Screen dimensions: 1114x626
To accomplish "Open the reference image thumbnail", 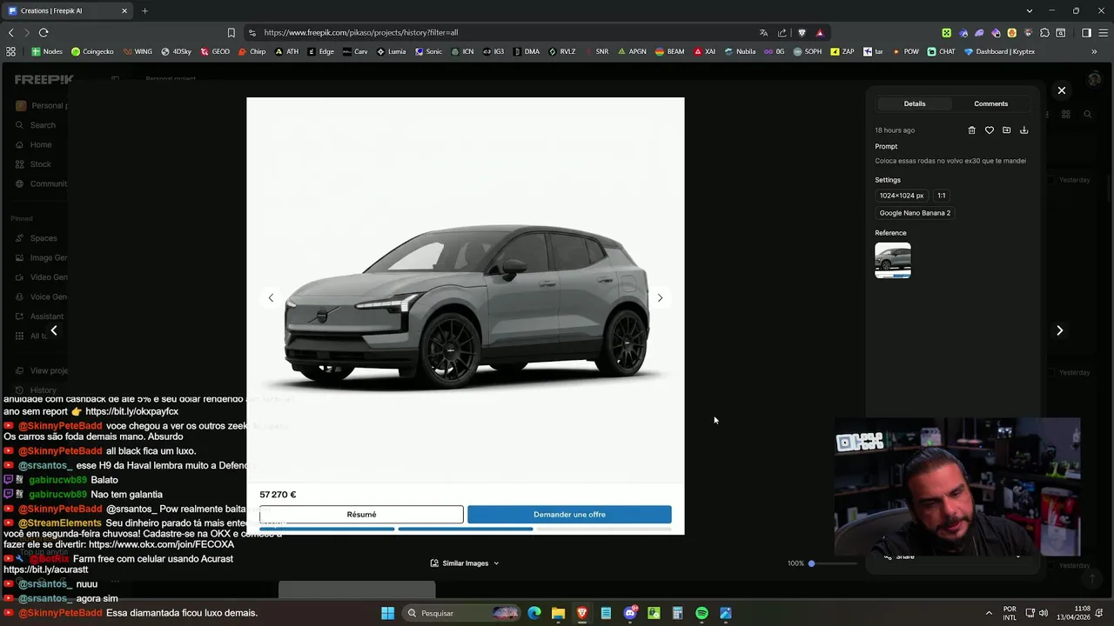I will 893,260.
